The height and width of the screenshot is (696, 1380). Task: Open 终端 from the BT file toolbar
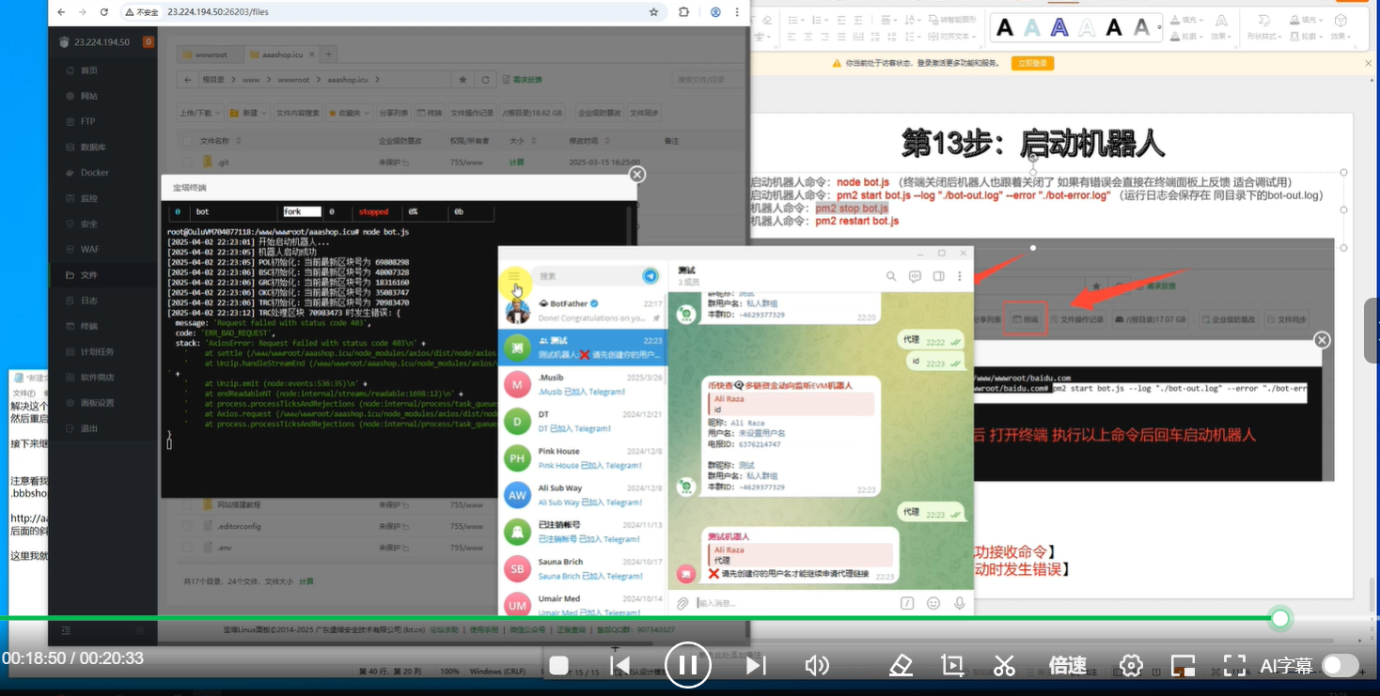coord(431,113)
